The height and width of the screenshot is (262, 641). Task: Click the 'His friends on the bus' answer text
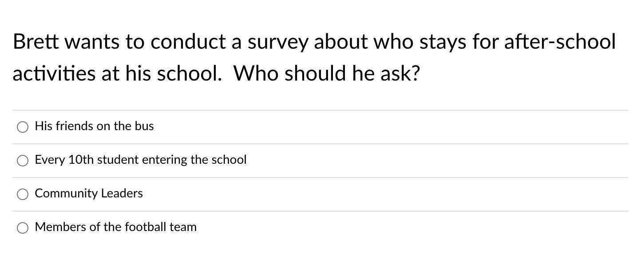[x=94, y=126]
